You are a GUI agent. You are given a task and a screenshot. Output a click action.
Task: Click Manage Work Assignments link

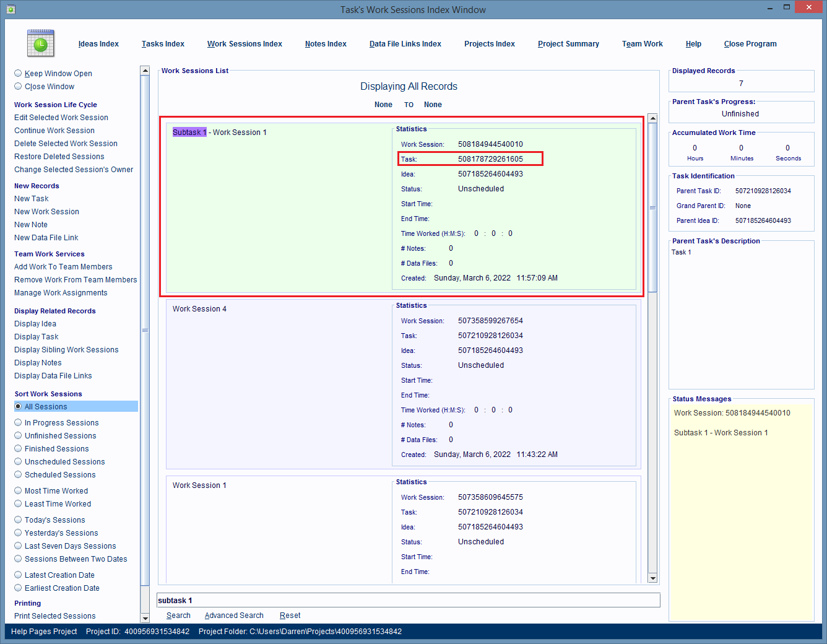click(x=61, y=293)
